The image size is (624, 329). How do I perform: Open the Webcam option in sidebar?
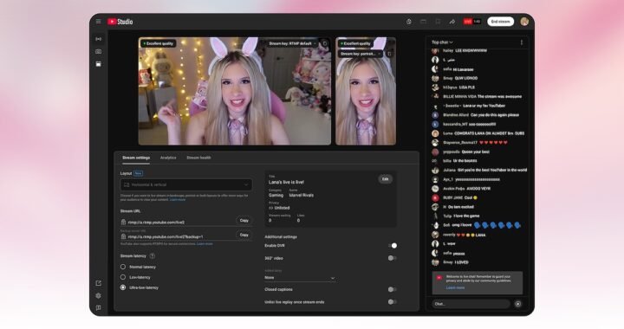(x=98, y=51)
